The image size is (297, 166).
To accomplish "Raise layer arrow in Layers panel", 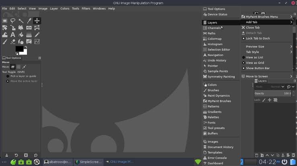I will pyautogui.click(x=267, y=155).
